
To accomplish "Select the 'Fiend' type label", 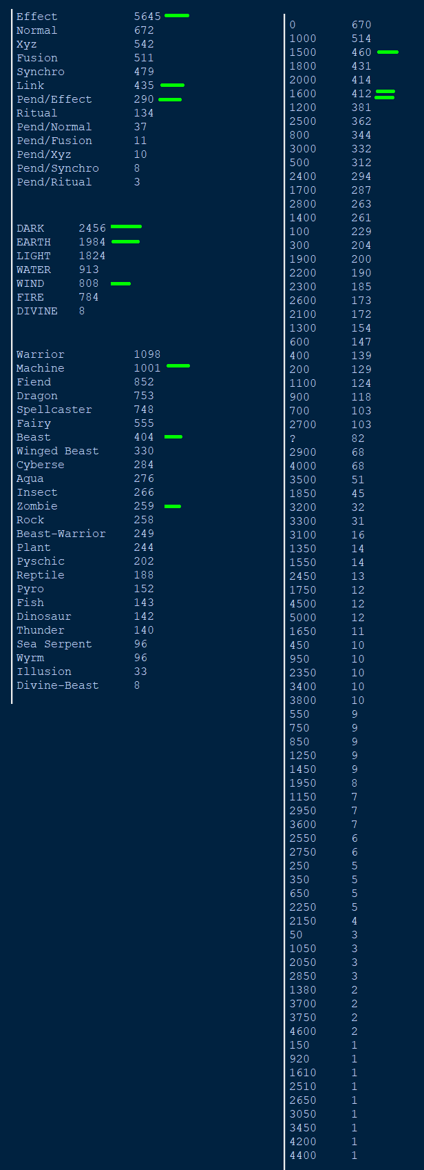I will pyautogui.click(x=34, y=382).
